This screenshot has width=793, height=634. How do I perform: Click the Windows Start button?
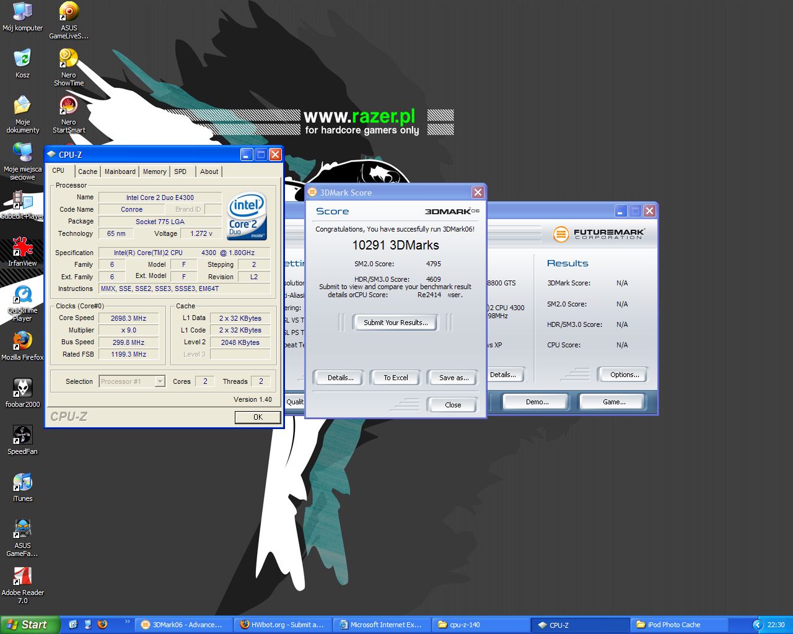(x=30, y=625)
